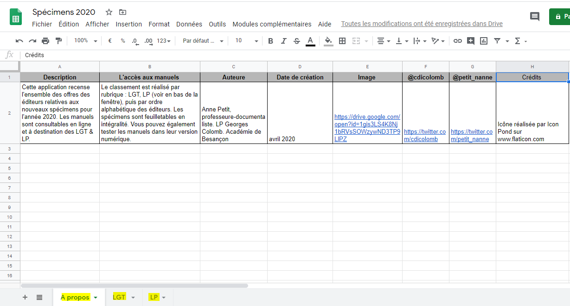Image resolution: width=570 pixels, height=306 pixels.
Task: Click the insert link icon
Action: tap(458, 41)
